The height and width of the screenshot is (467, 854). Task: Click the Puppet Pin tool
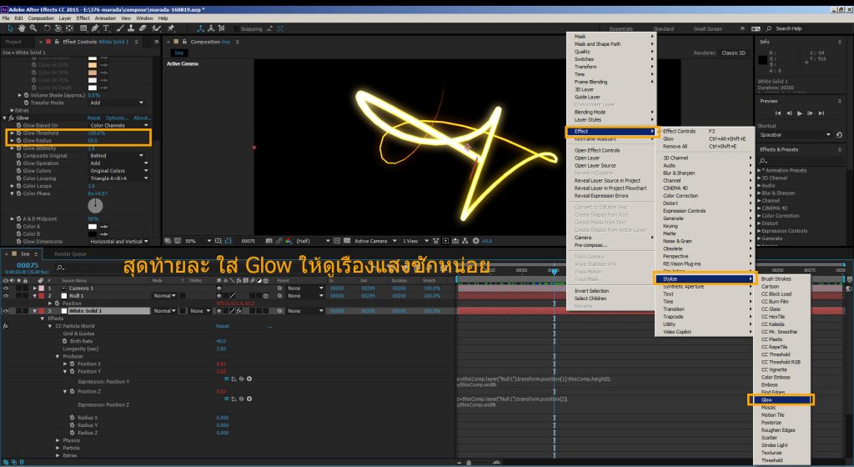click(x=173, y=28)
